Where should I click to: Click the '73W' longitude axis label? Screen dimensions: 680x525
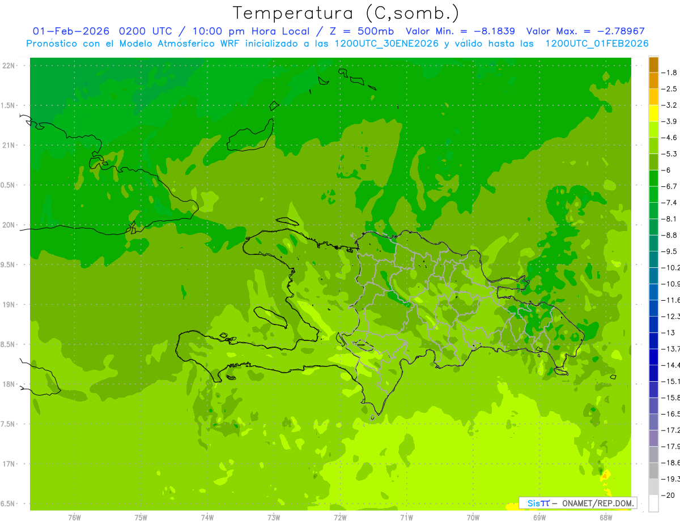[274, 517]
